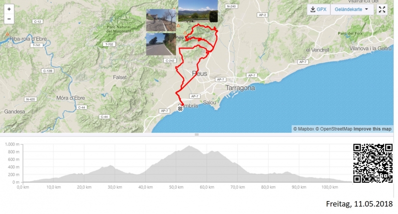Zoom in with the plus button
Image resolution: width=398 pixels, height=214 pixels.
pyautogui.click(x=9, y=9)
